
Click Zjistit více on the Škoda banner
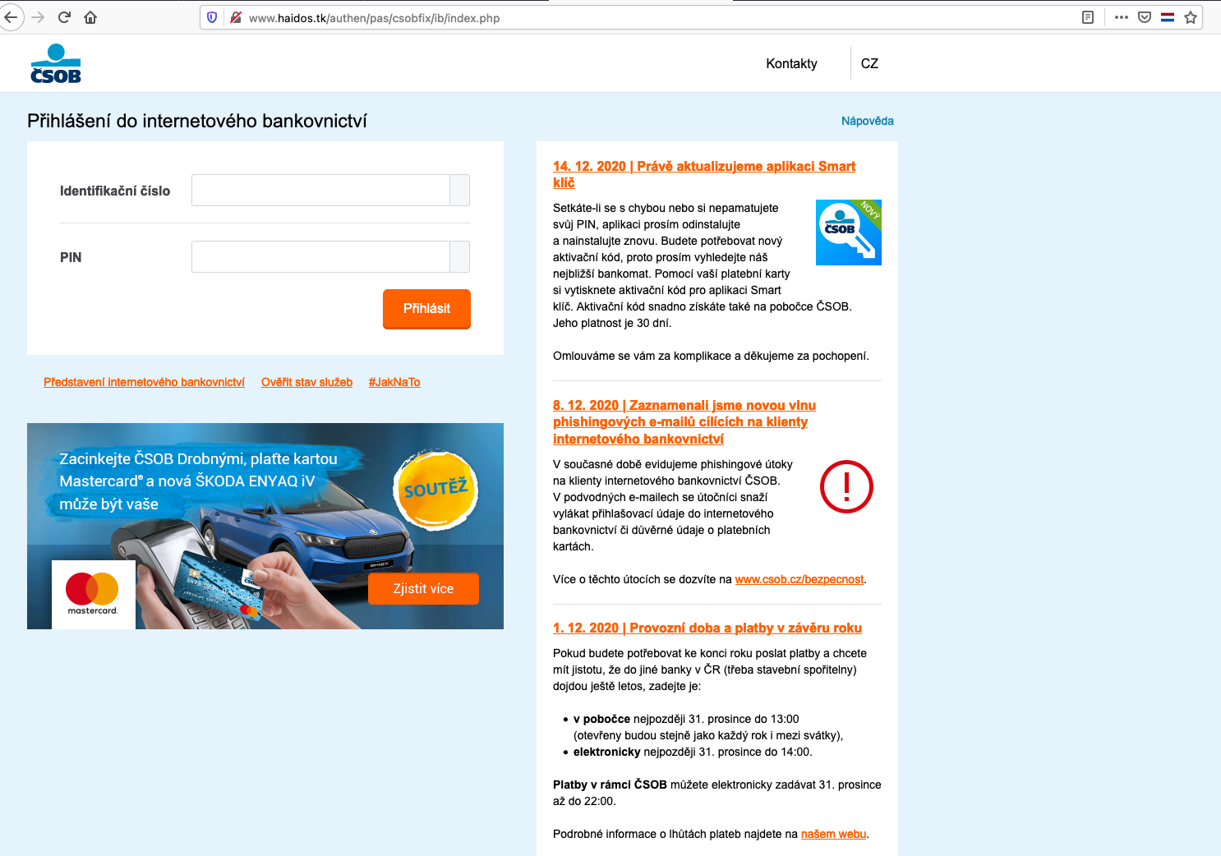click(423, 588)
